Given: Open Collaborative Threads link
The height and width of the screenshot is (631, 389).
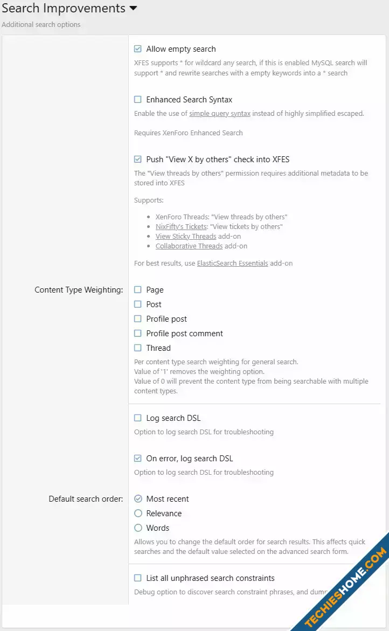Looking at the screenshot, I should coord(189,246).
